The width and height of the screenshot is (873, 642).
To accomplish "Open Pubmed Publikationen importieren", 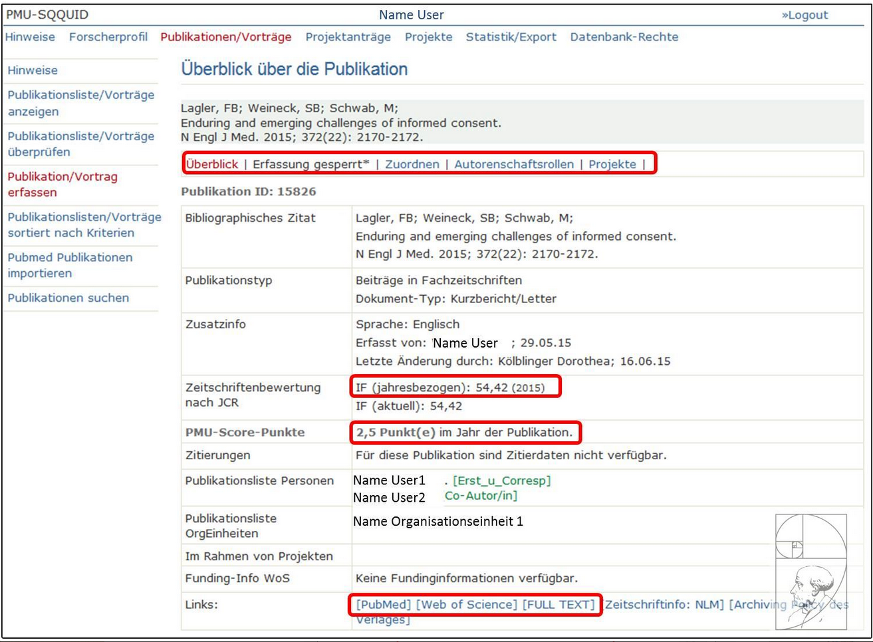I will pyautogui.click(x=70, y=265).
